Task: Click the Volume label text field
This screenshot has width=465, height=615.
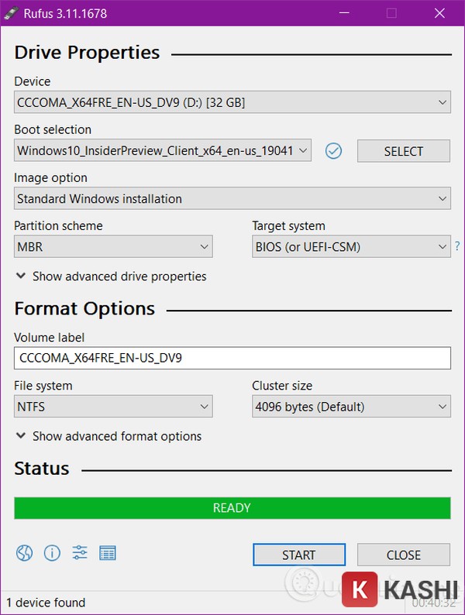Action: [232, 359]
